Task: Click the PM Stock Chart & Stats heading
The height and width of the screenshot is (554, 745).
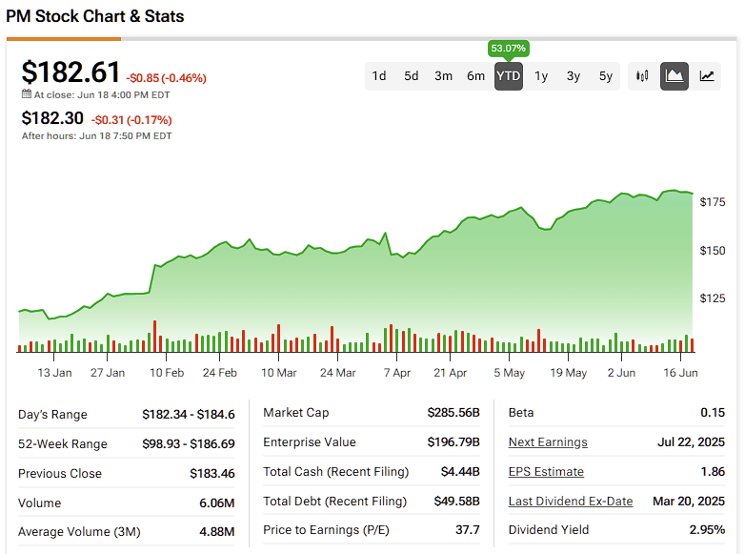Action: tap(95, 16)
